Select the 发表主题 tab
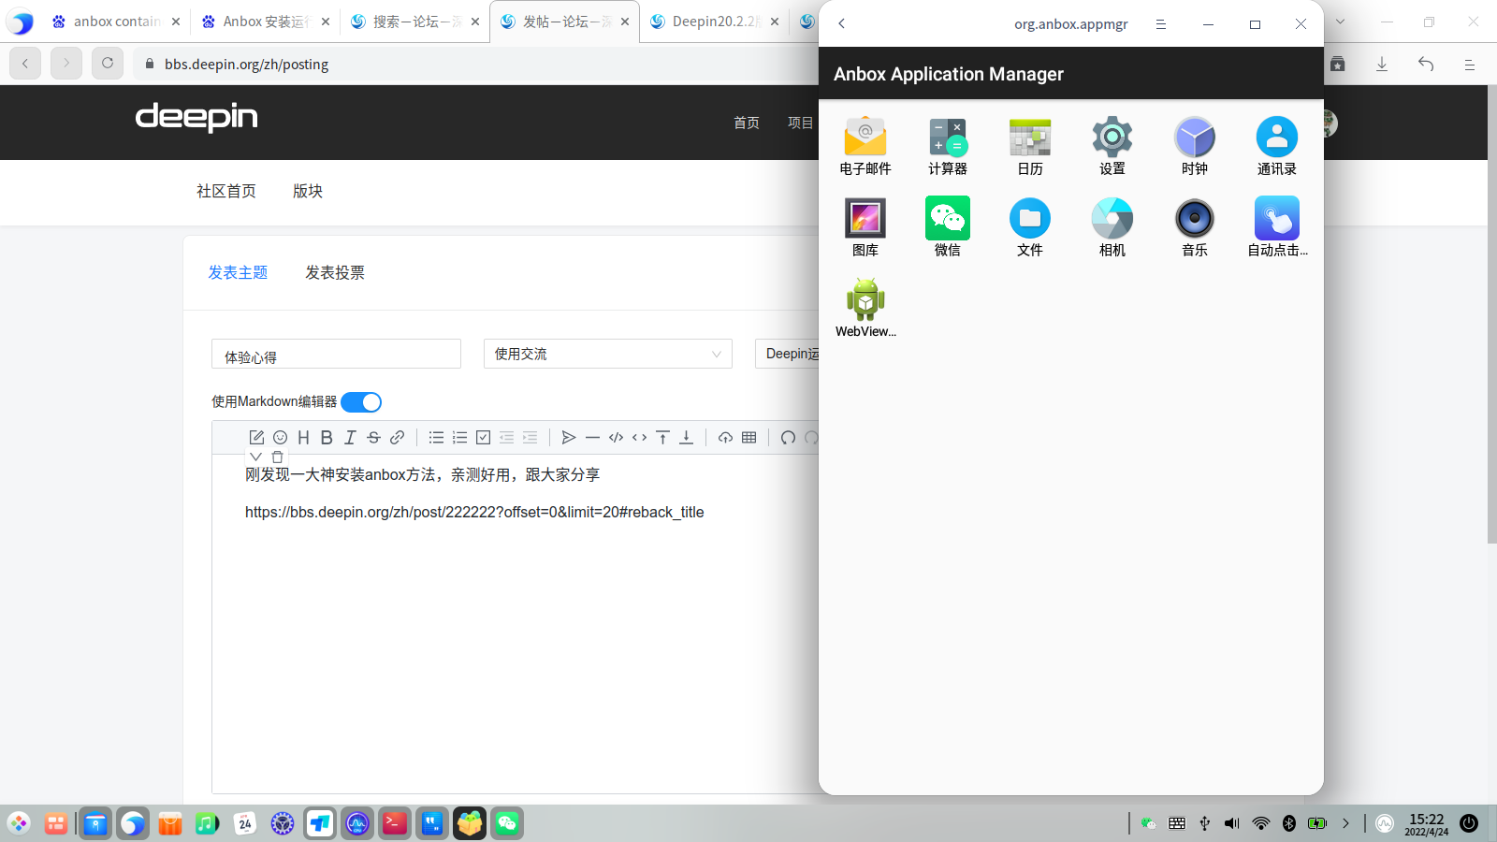The height and width of the screenshot is (842, 1497). (238, 272)
